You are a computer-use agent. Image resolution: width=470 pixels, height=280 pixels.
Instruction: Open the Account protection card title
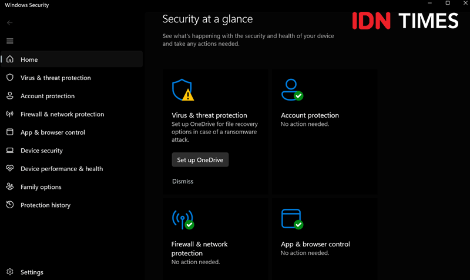tap(310, 115)
